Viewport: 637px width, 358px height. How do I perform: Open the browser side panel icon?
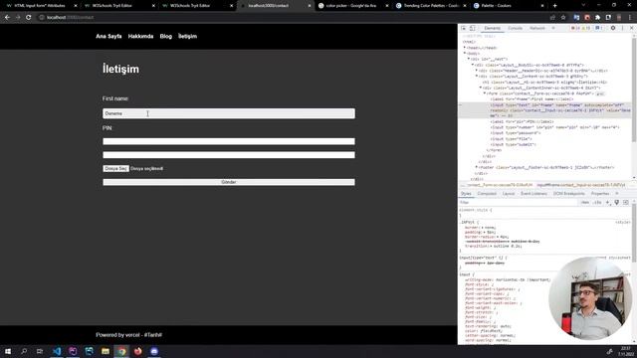pyautogui.click(x=608, y=18)
